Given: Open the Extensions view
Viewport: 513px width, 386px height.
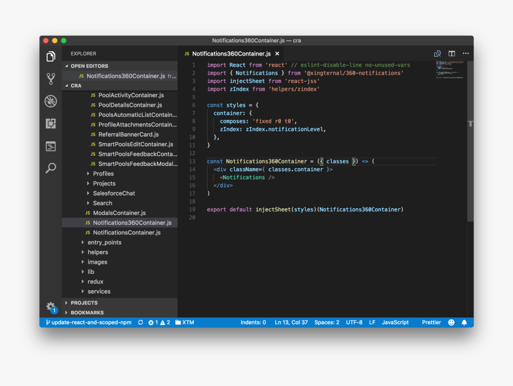Looking at the screenshot, I should point(51,123).
